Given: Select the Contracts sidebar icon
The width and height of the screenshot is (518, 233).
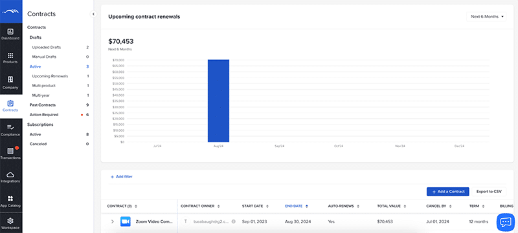Looking at the screenshot, I should coord(11,106).
